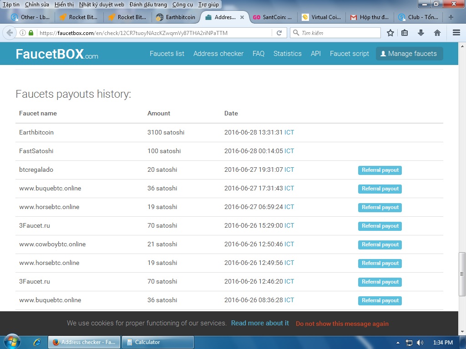
Task: Click Address checker Firefox taskbar button
Action: [84, 342]
